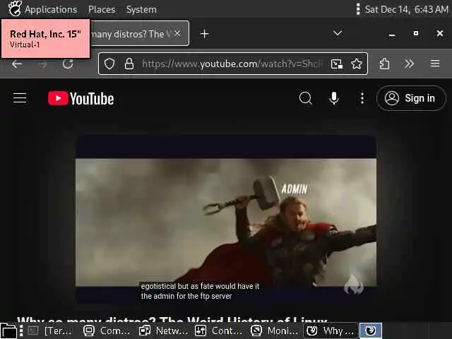Show site security lock information
This screenshot has width=452, height=339.
(x=129, y=64)
